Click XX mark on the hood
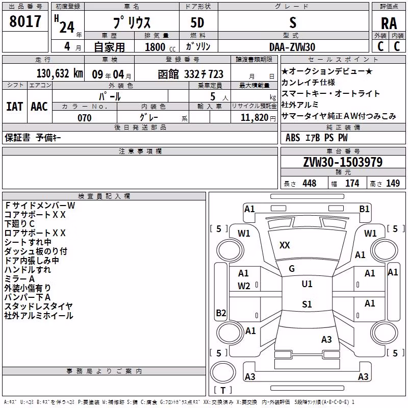This screenshot has height=408, width=408. pyautogui.click(x=285, y=245)
